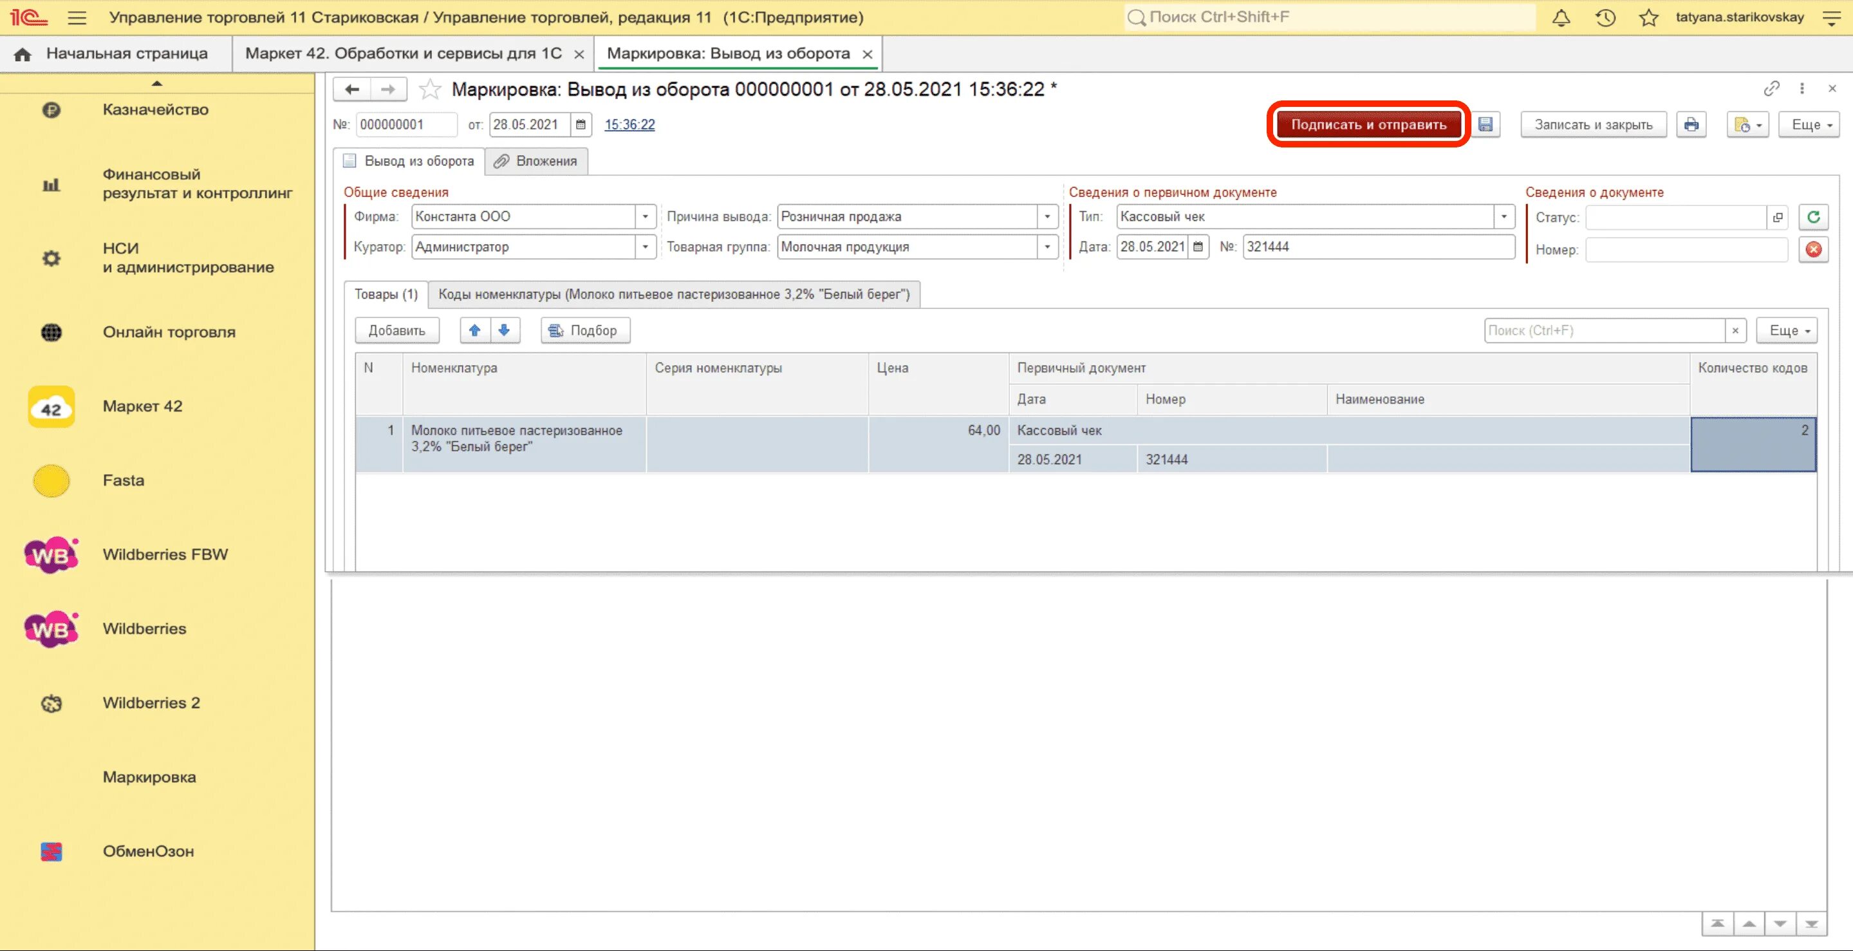Viewport: 1853px width, 951px height.
Task: Switch to Вложения tab
Action: [x=537, y=161]
